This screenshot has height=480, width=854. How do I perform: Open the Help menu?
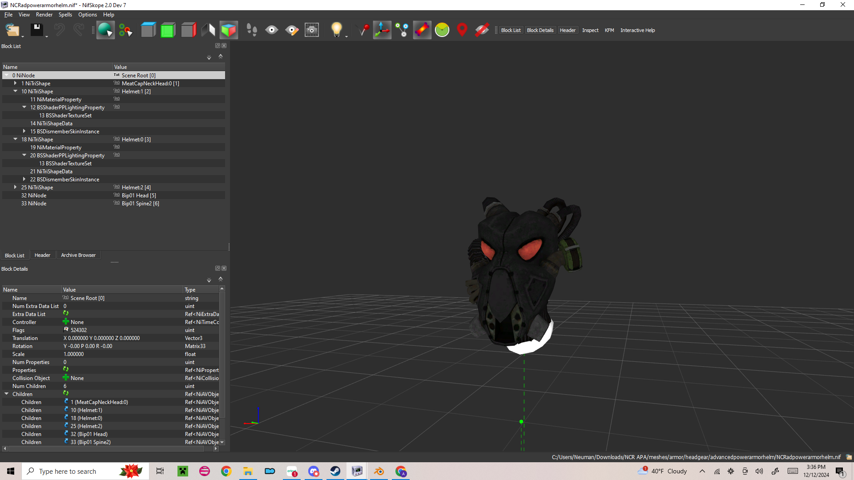(109, 15)
